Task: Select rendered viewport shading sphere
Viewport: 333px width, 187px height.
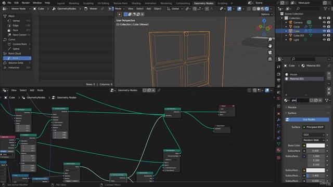Action: click(267, 9)
